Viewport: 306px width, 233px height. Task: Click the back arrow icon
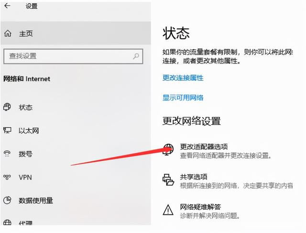(x=8, y=6)
